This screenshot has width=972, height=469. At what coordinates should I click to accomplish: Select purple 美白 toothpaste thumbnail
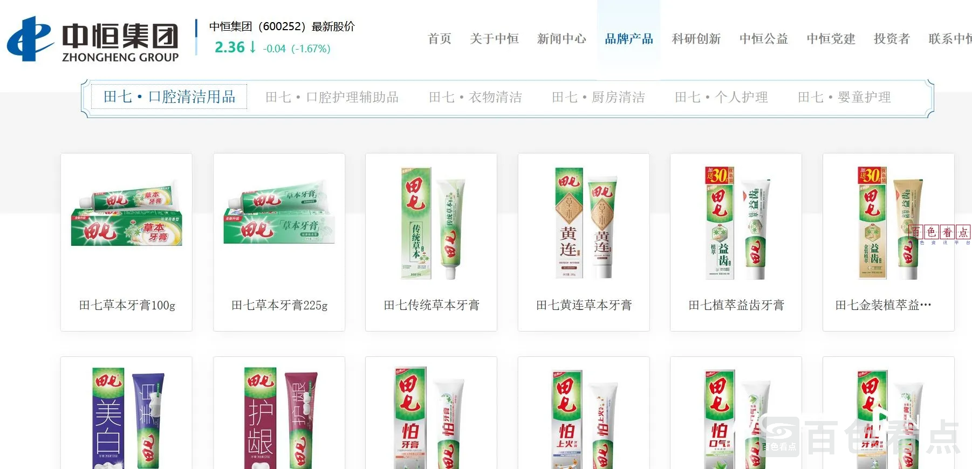[127, 418]
